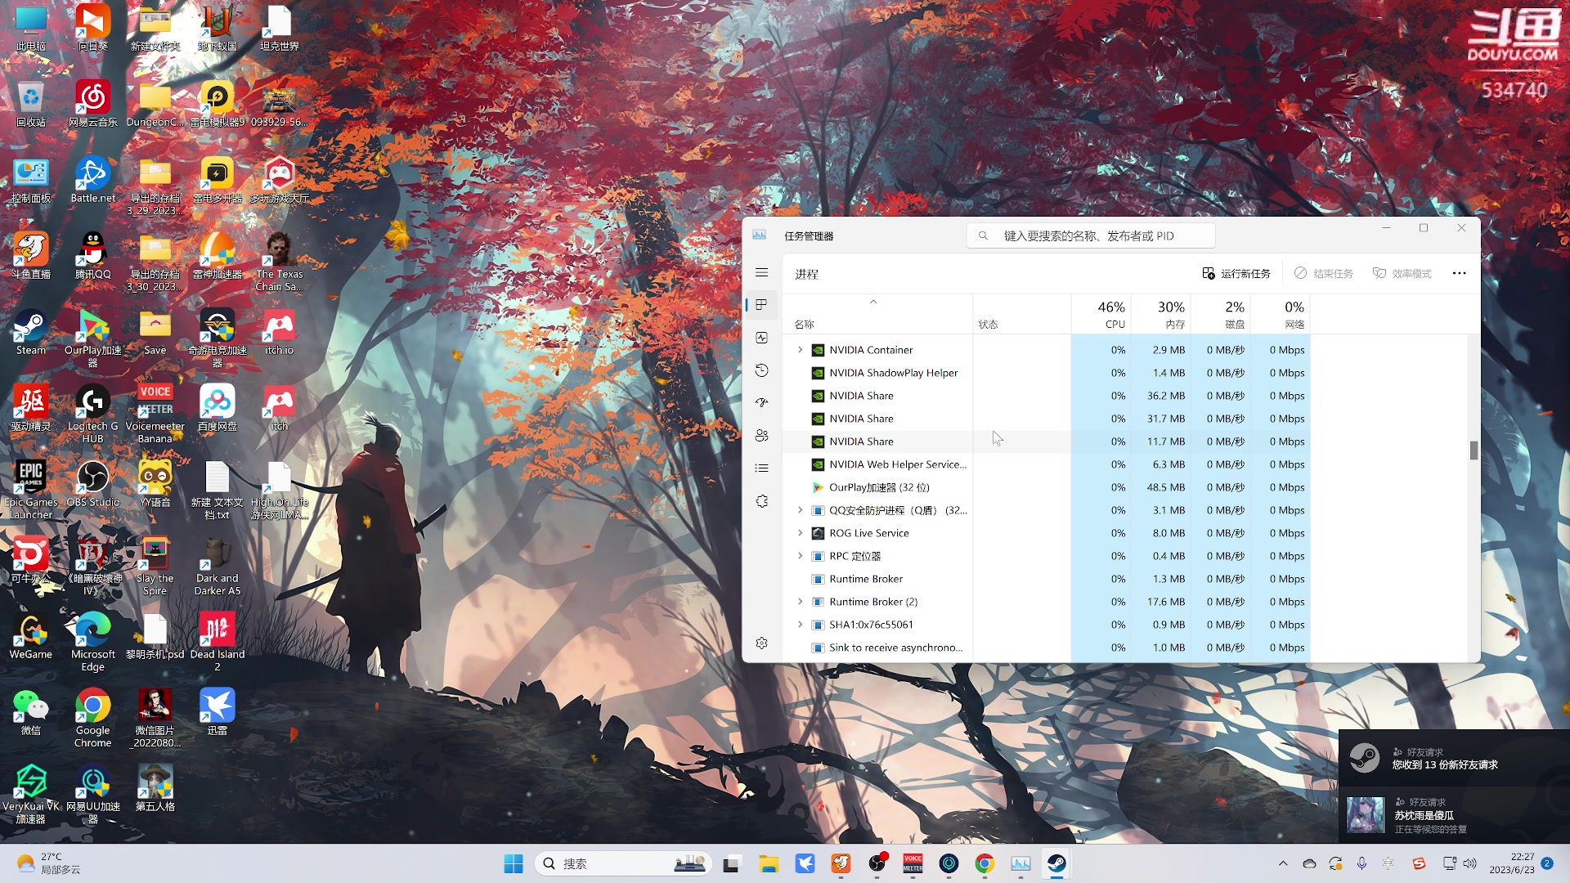The image size is (1570, 883).
Task: Sort processes by 网络 column
Action: (1281, 314)
